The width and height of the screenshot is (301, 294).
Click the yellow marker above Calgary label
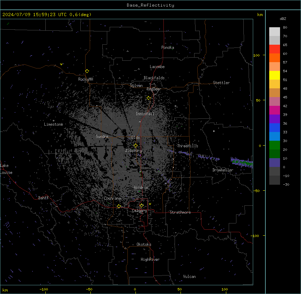(x=141, y=206)
